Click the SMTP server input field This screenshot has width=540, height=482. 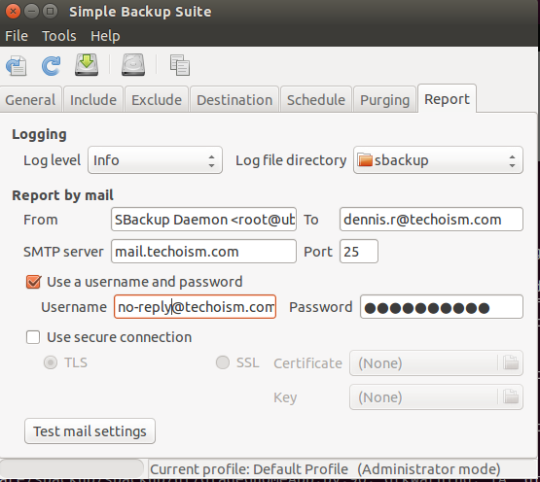pyautogui.click(x=203, y=252)
